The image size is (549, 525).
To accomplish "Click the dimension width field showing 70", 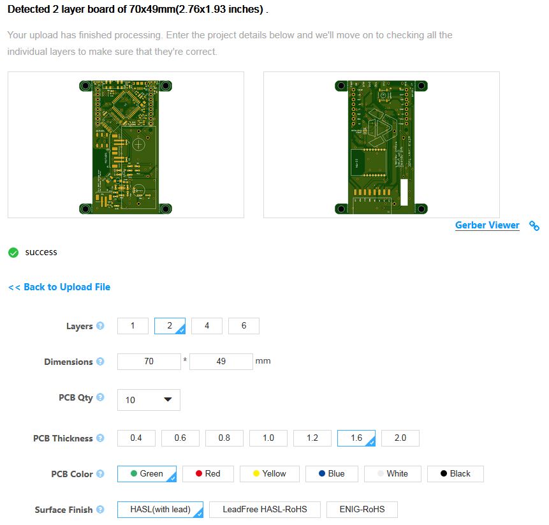I will pos(149,362).
